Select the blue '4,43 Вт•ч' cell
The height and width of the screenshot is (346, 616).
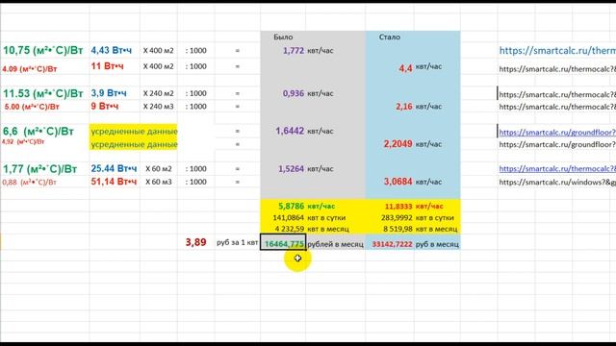112,50
